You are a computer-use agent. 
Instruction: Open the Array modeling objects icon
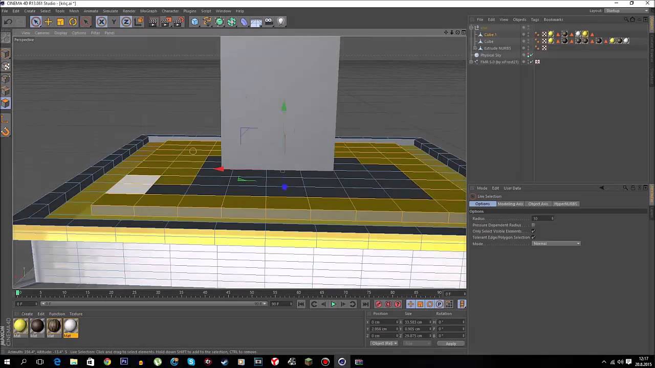(232, 21)
